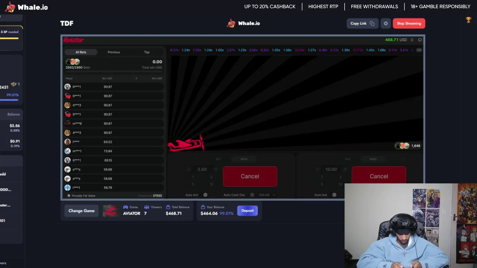Select the Auto tab in the left bet panel
The width and height of the screenshot is (477, 268).
point(244,159)
